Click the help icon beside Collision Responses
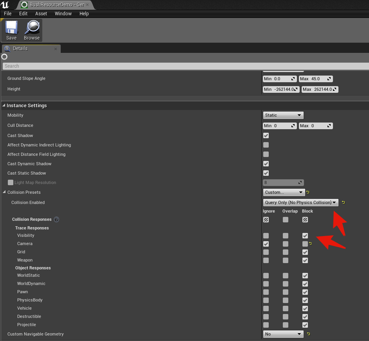This screenshot has width=369, height=341. pyautogui.click(x=56, y=220)
